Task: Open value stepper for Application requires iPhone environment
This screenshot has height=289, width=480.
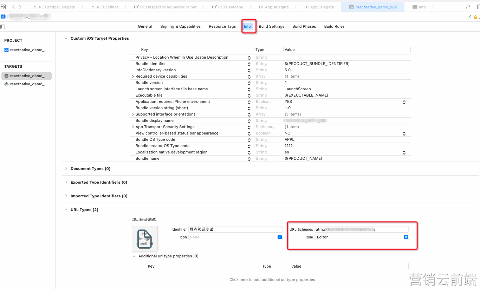Action: click(404, 102)
